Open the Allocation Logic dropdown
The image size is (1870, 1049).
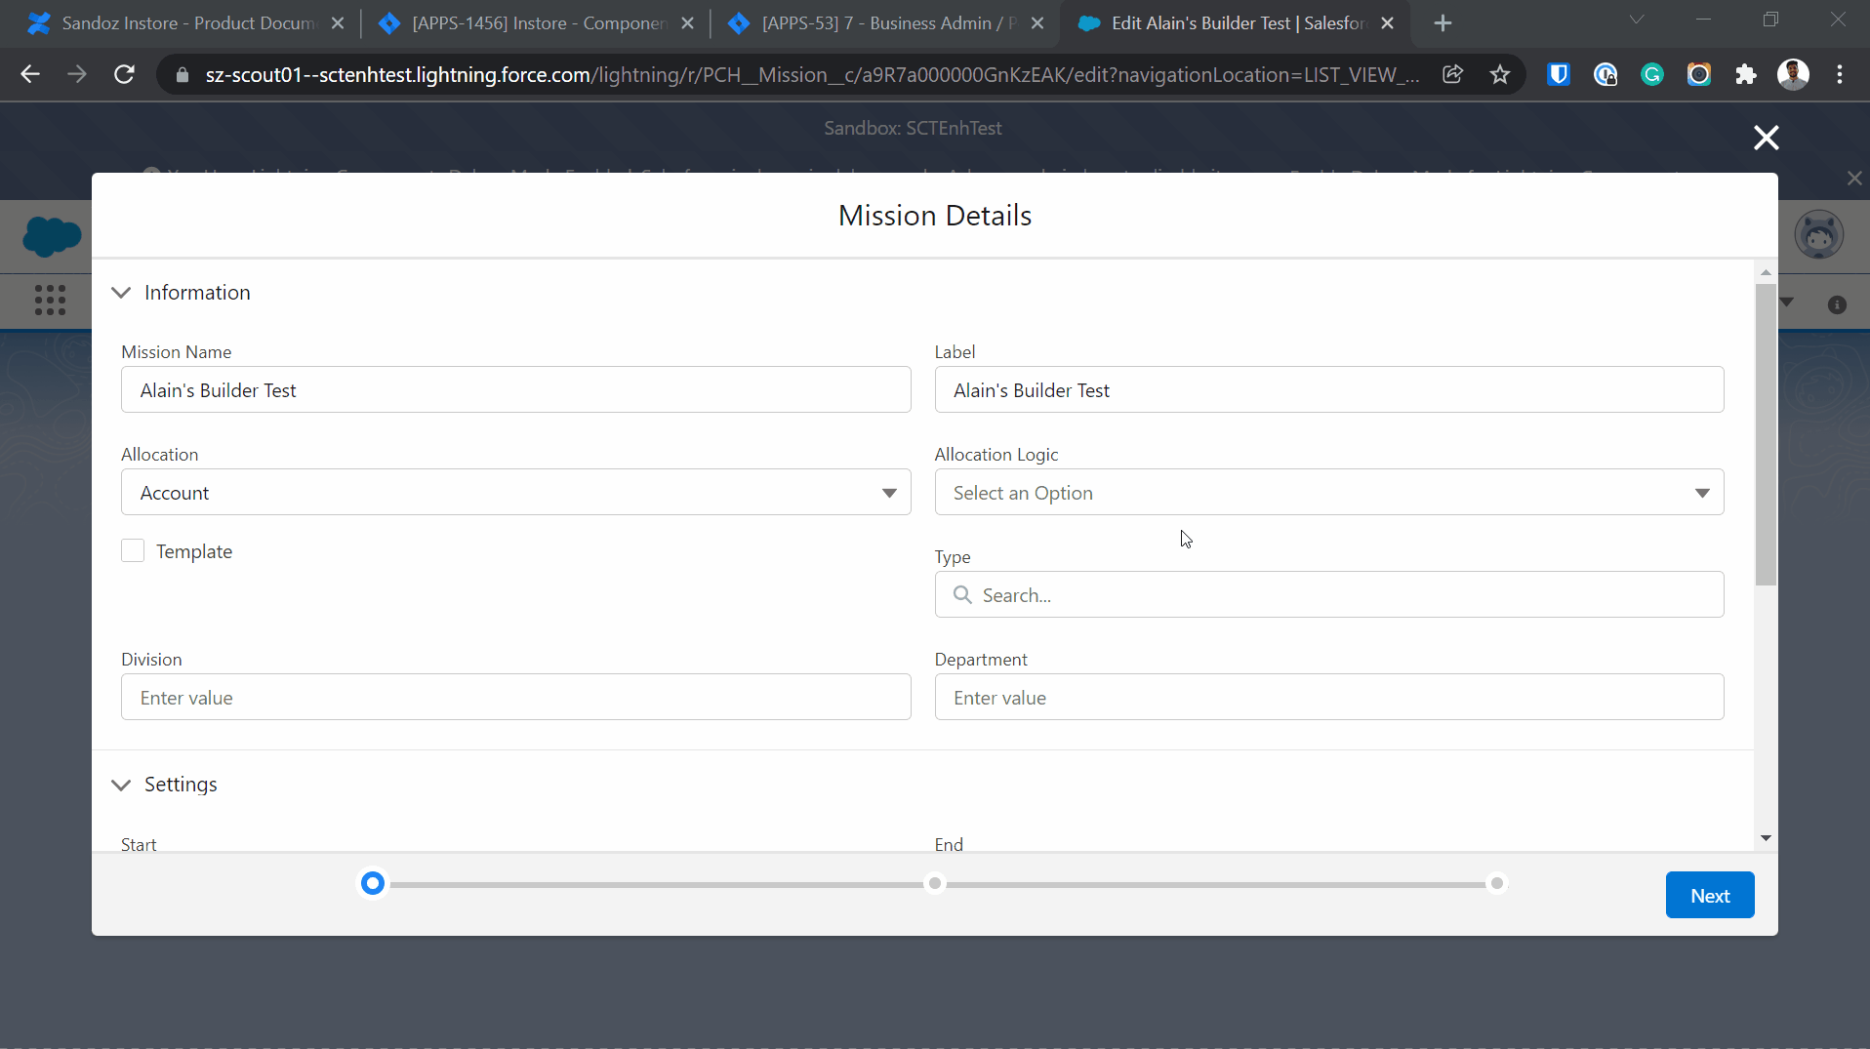click(x=1328, y=493)
